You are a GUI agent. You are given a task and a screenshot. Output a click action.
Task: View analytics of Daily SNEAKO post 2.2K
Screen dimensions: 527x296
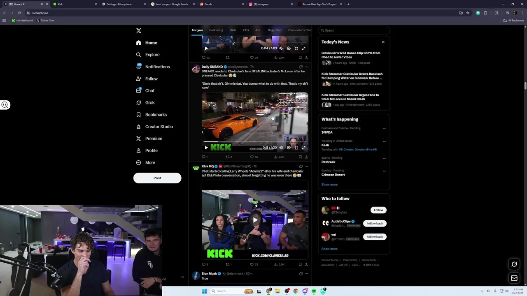(280, 157)
